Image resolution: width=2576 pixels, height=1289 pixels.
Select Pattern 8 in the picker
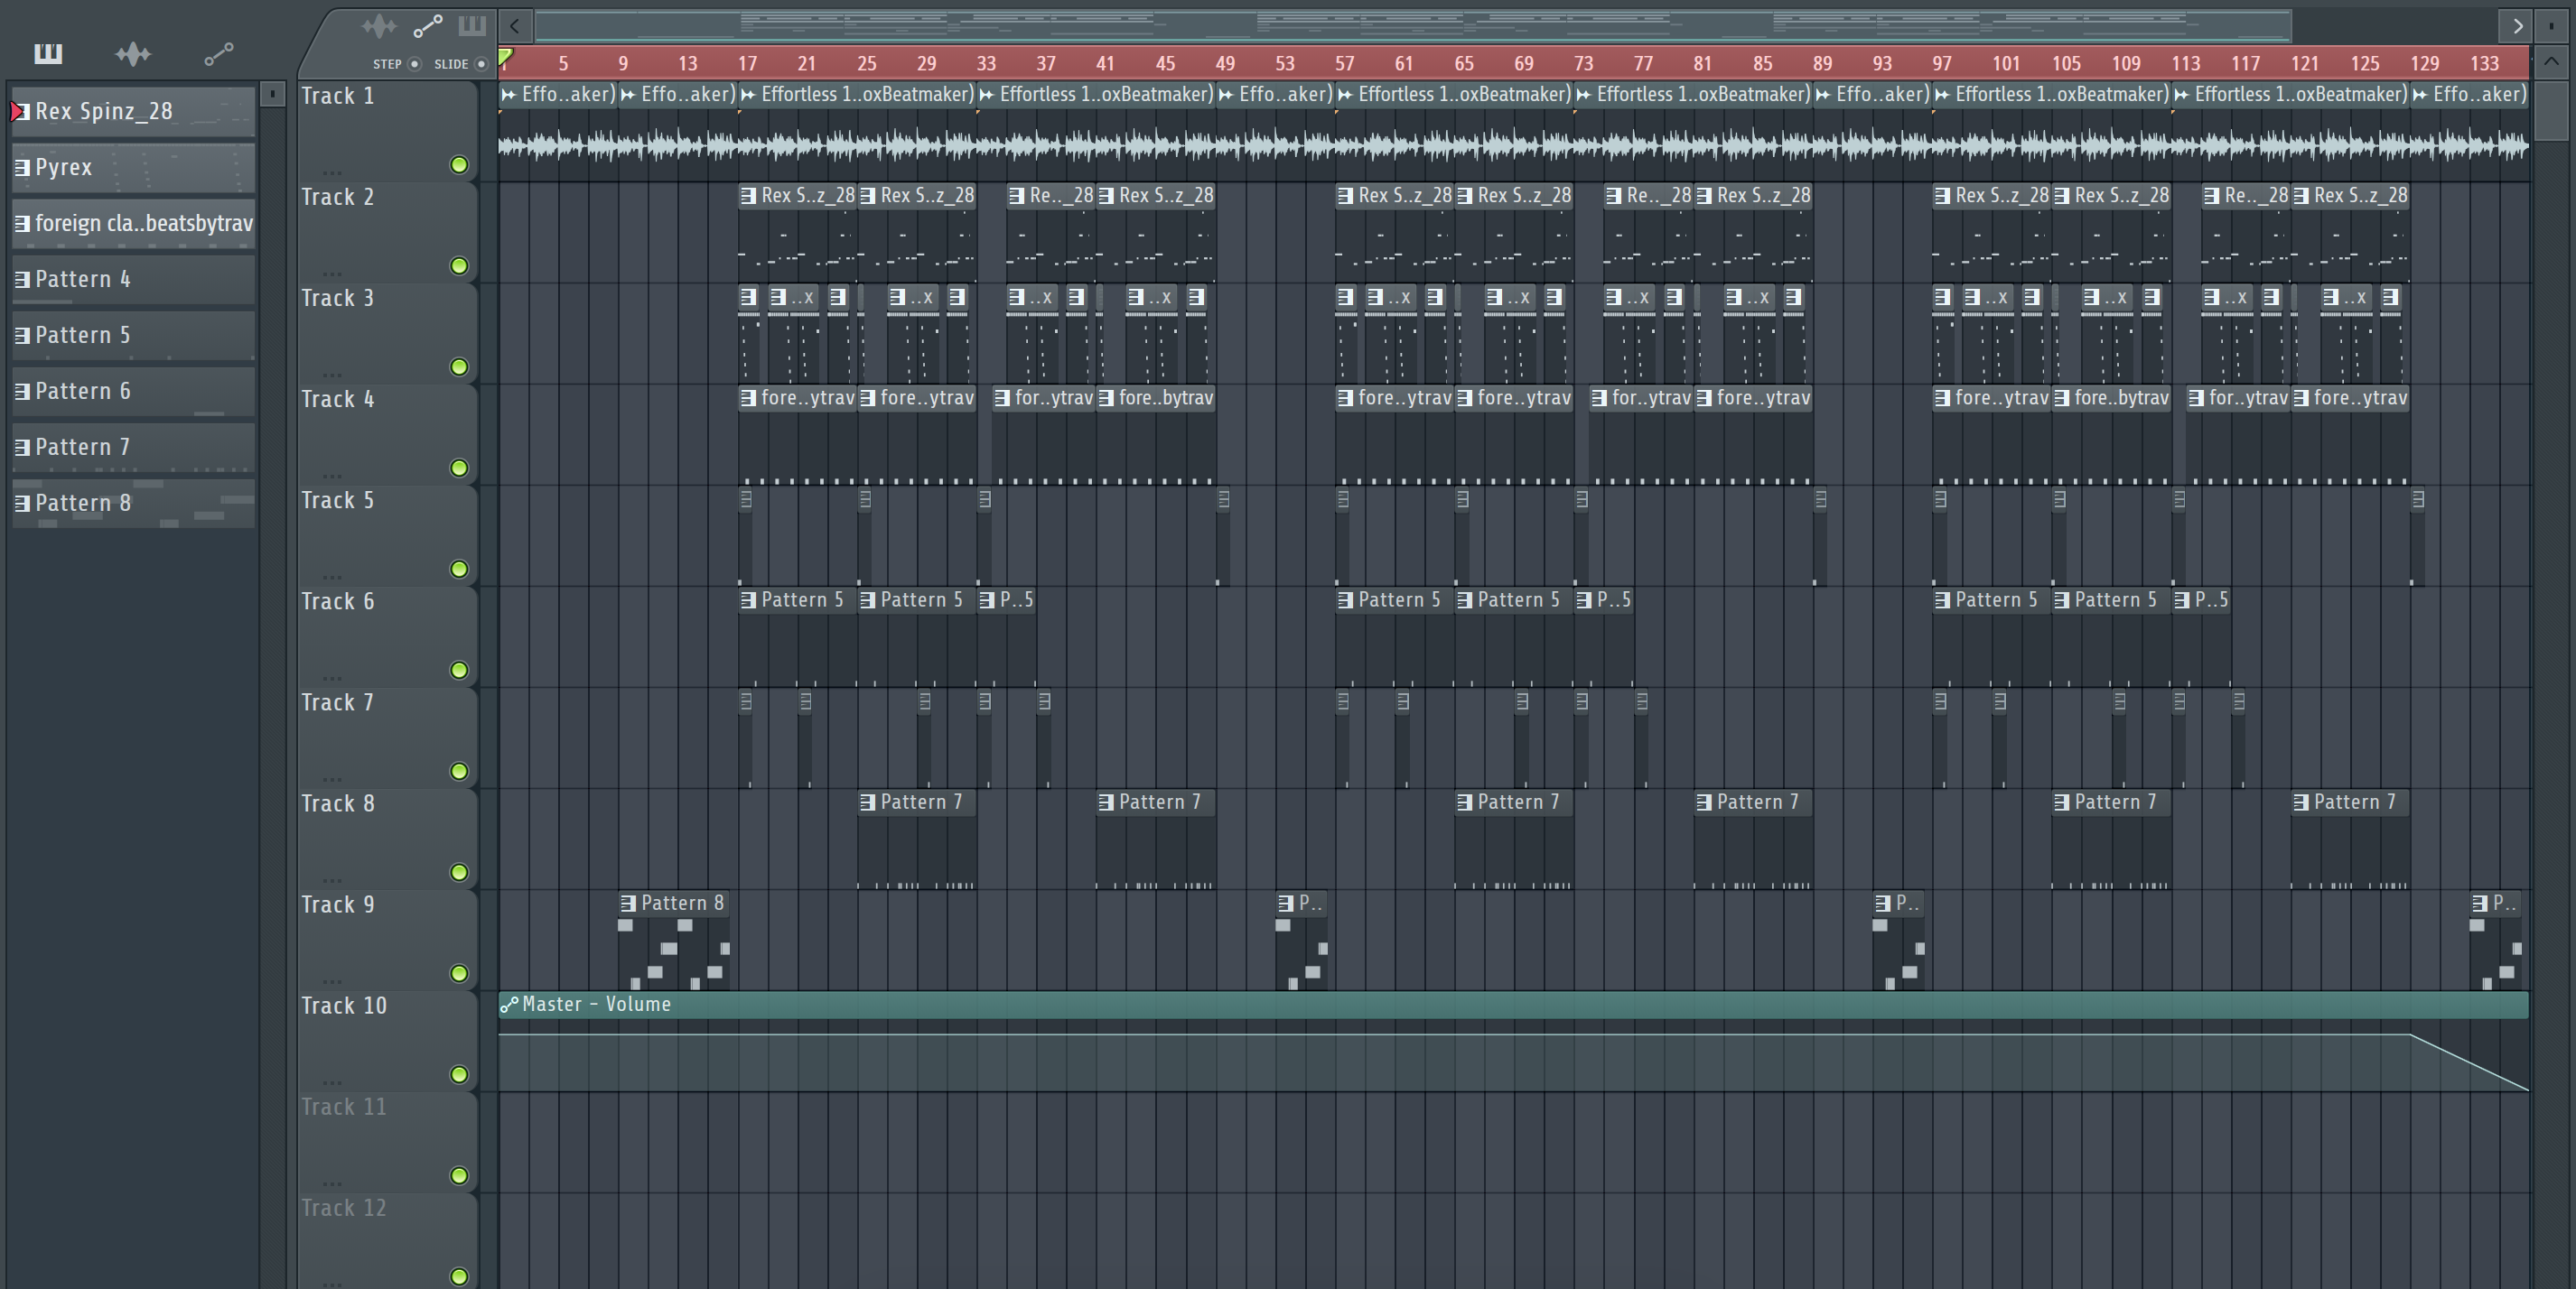click(134, 503)
